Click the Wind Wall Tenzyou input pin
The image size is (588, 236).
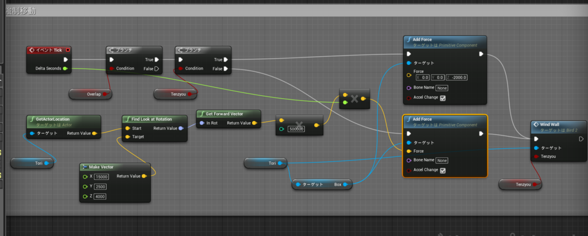point(536,156)
